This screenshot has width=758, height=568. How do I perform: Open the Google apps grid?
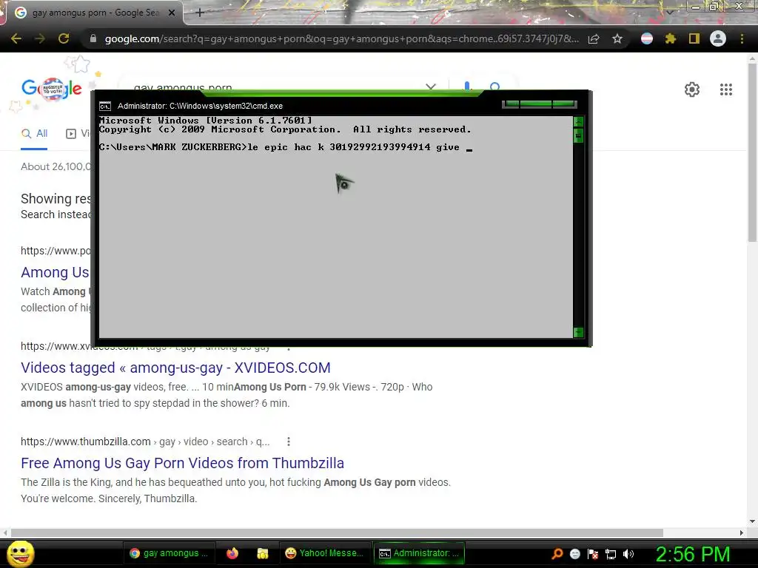pos(726,89)
